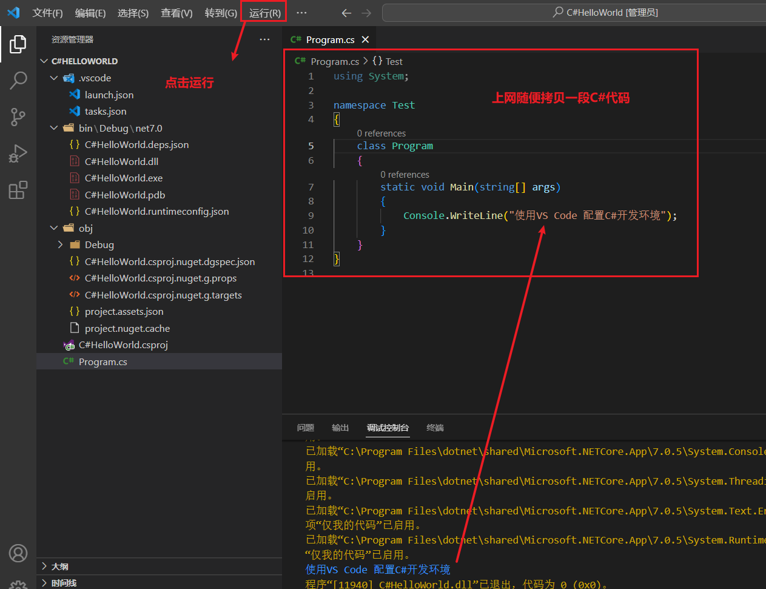Open the Source Control view icon
This screenshot has height=589, width=766.
[18, 116]
